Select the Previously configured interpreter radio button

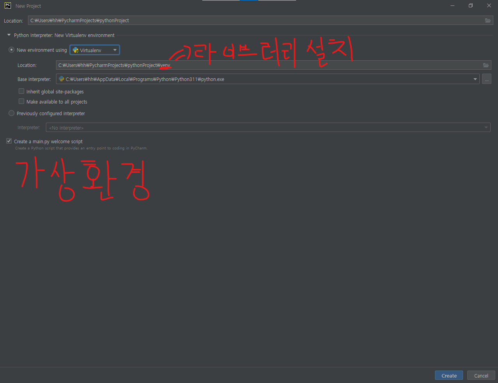tap(12, 113)
